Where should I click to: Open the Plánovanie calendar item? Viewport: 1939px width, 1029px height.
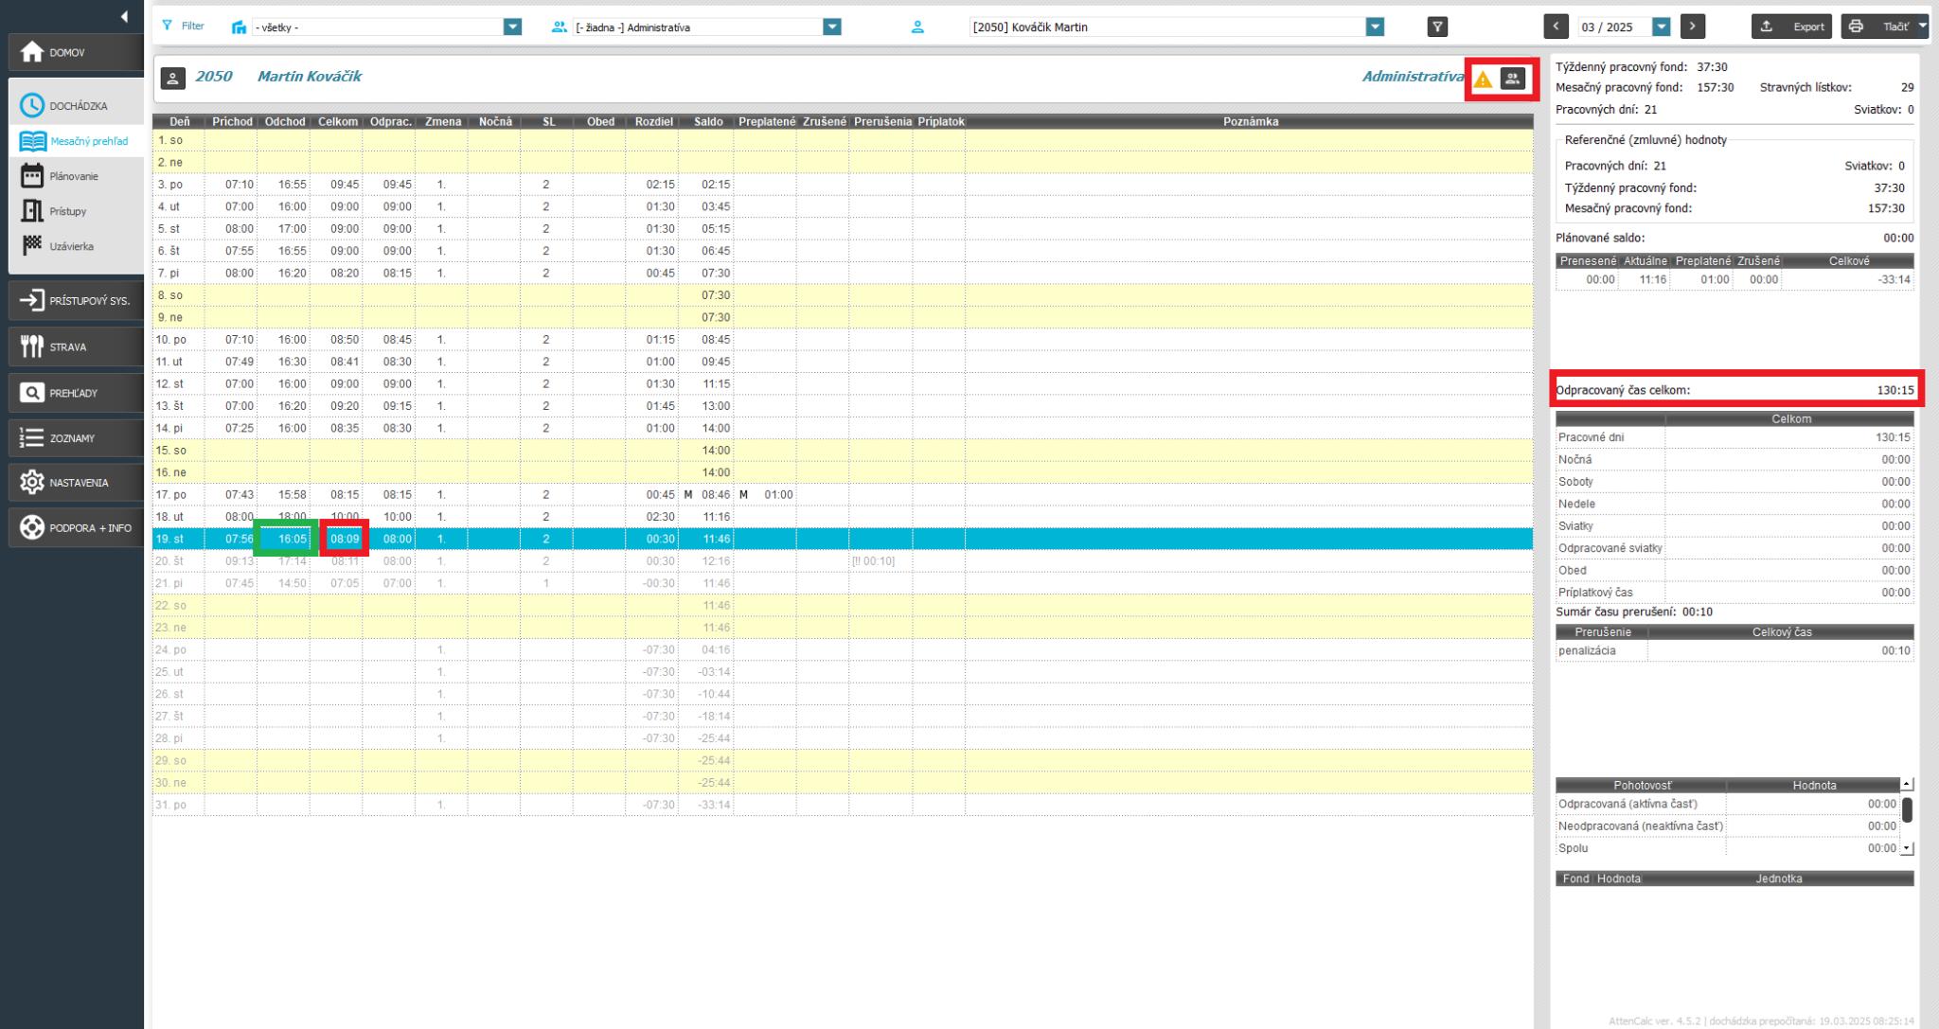[73, 176]
